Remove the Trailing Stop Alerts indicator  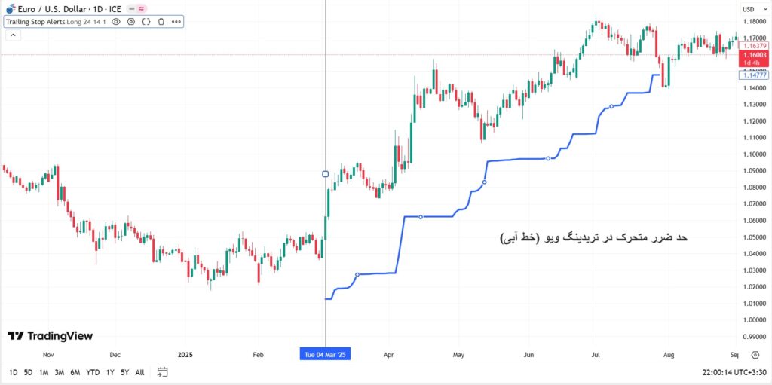coord(161,22)
